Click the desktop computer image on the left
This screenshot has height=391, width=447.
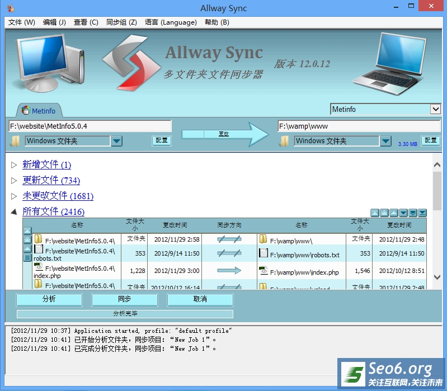[x=50, y=63]
